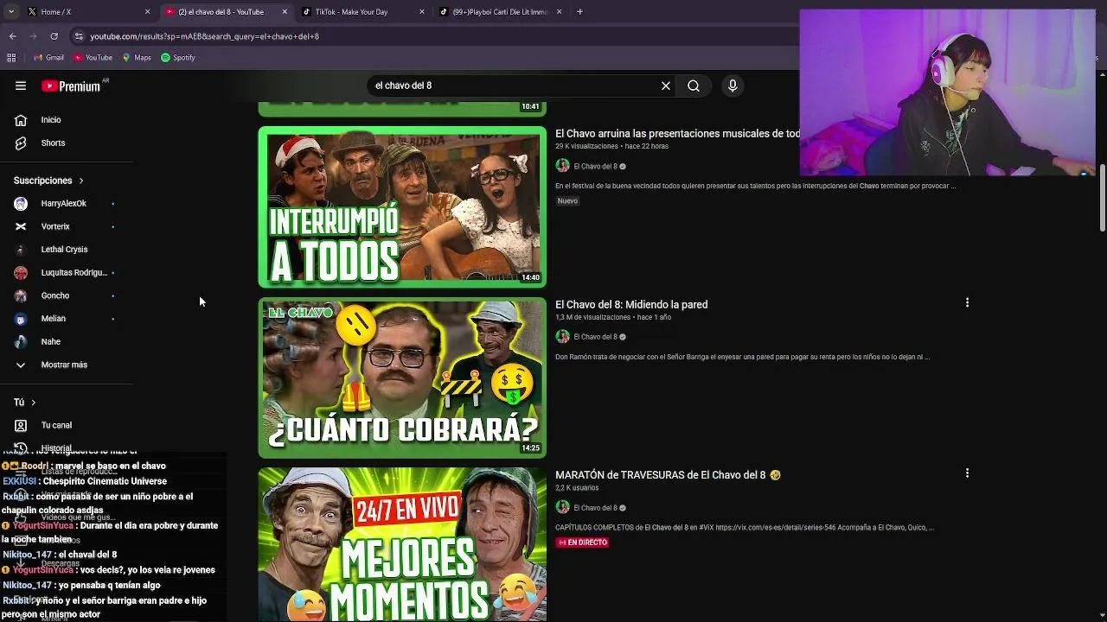The image size is (1107, 622).
Task: Open the YouTube hamburger guide menu
Action: (21, 86)
